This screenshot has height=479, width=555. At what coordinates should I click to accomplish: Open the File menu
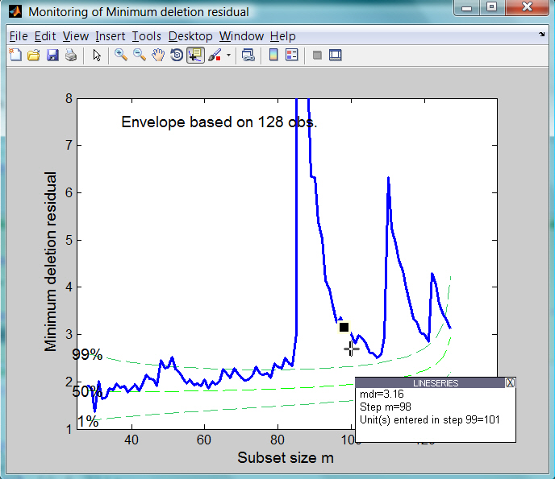click(x=19, y=36)
